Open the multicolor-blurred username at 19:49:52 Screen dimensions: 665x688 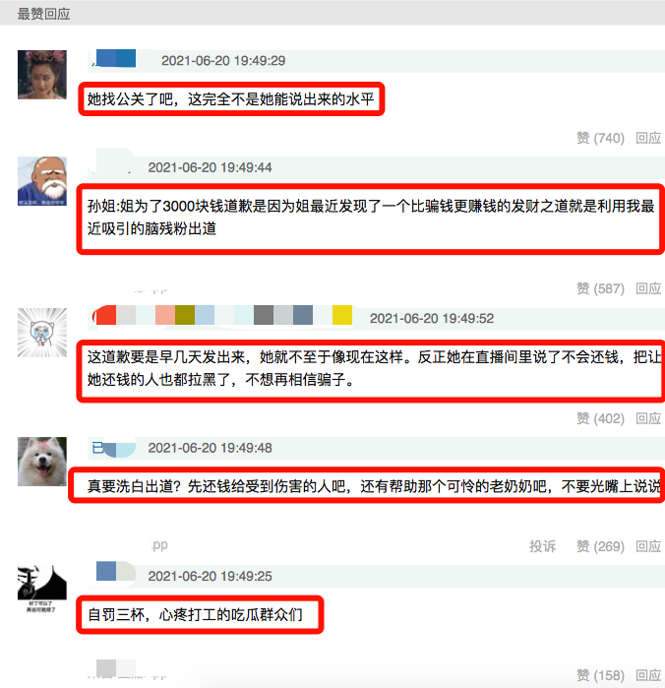(x=222, y=315)
